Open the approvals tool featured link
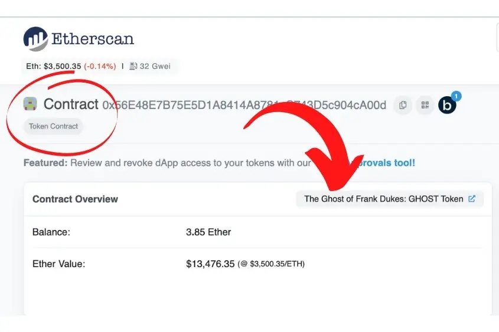Image resolution: width=499 pixels, height=332 pixels. pyautogui.click(x=381, y=163)
